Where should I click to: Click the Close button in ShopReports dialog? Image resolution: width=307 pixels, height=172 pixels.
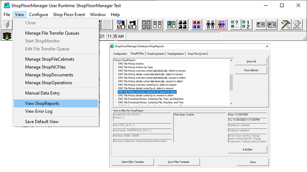coord(253,162)
